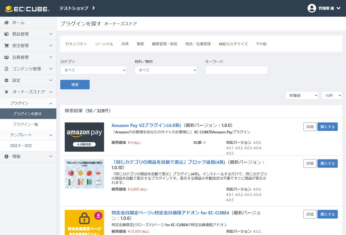Open the admin user dropdown chevron

pos(338,8)
